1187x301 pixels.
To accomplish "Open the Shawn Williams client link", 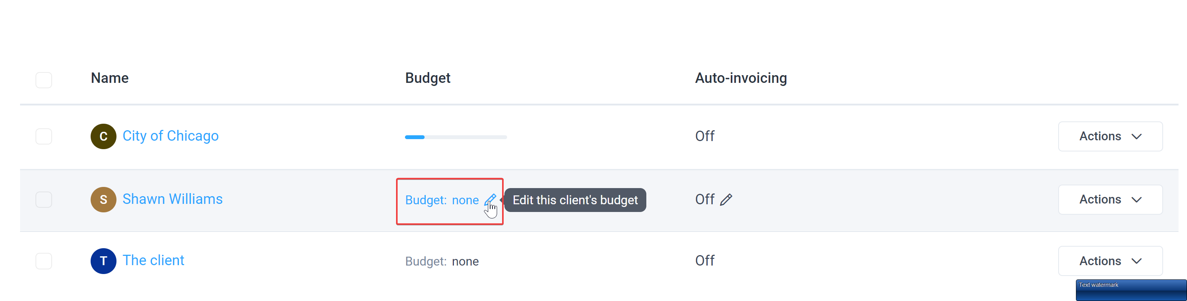I will pos(172,199).
